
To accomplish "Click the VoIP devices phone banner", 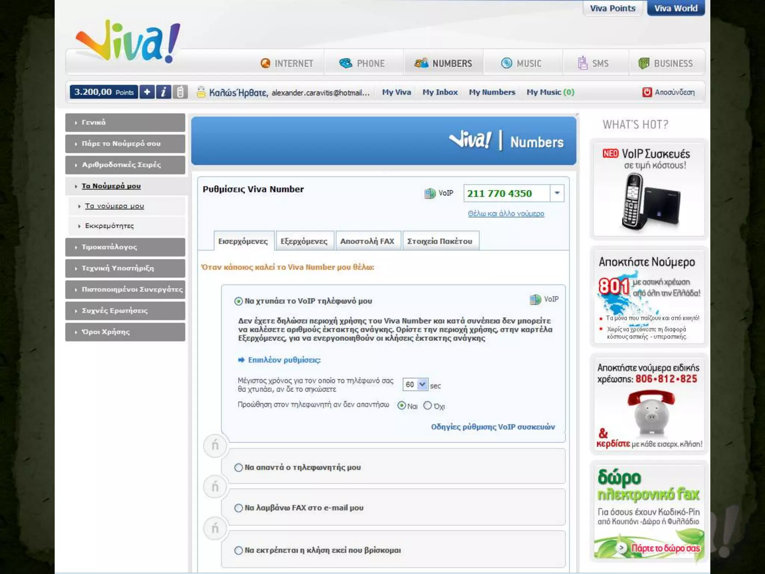I will (x=648, y=191).
